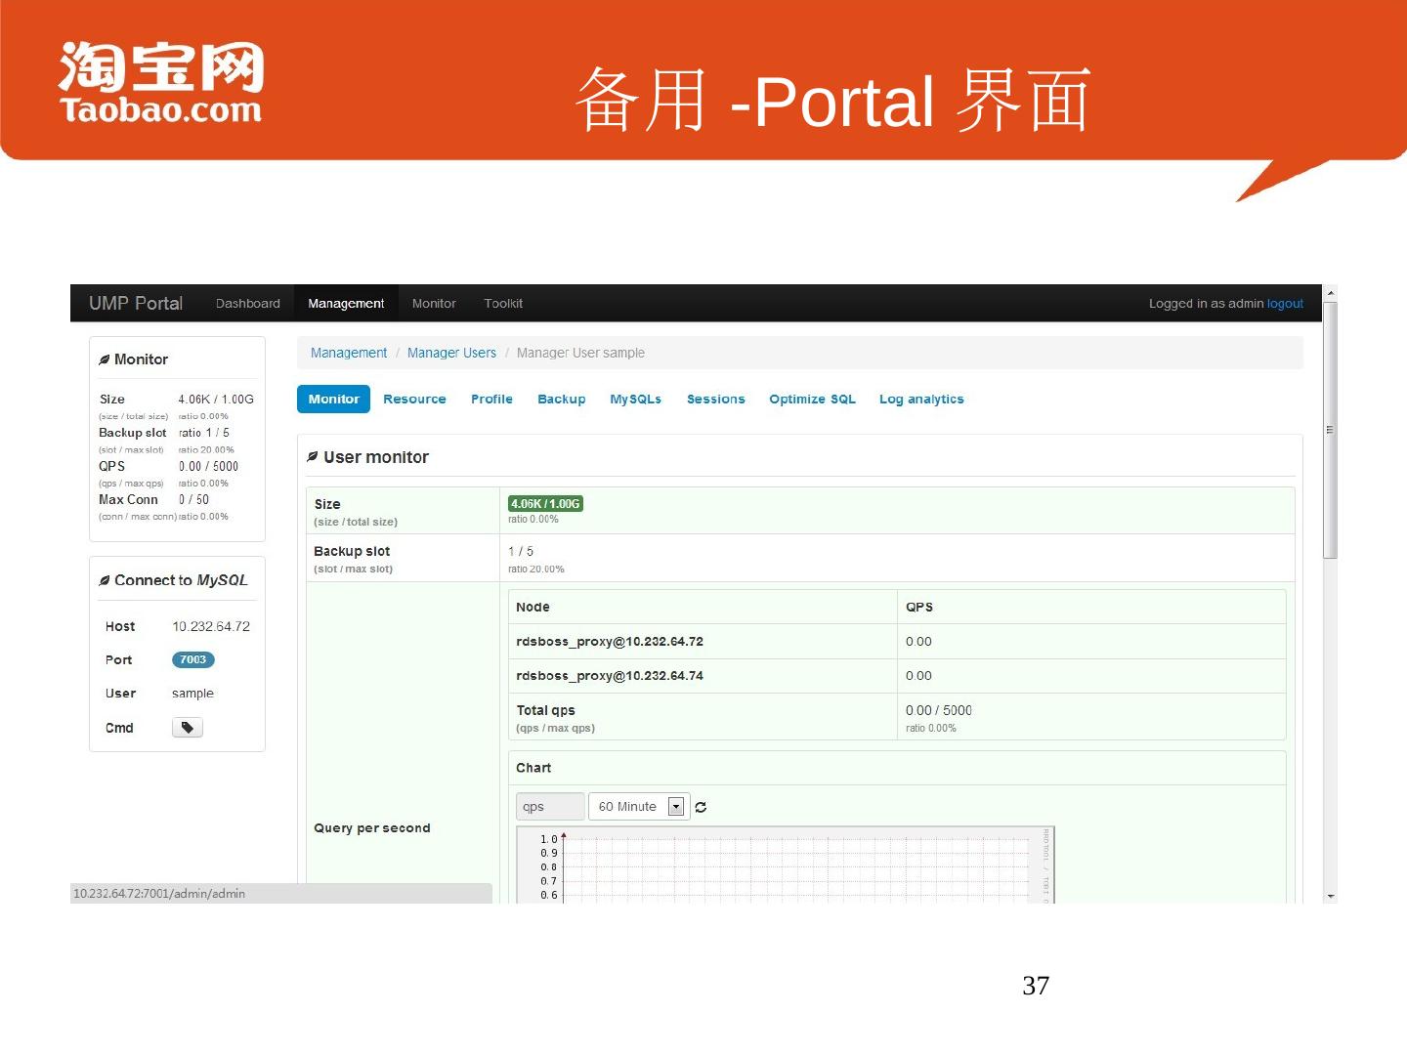1407x1055 pixels.
Task: Open the Optimize SQL tab
Action: coord(812,400)
